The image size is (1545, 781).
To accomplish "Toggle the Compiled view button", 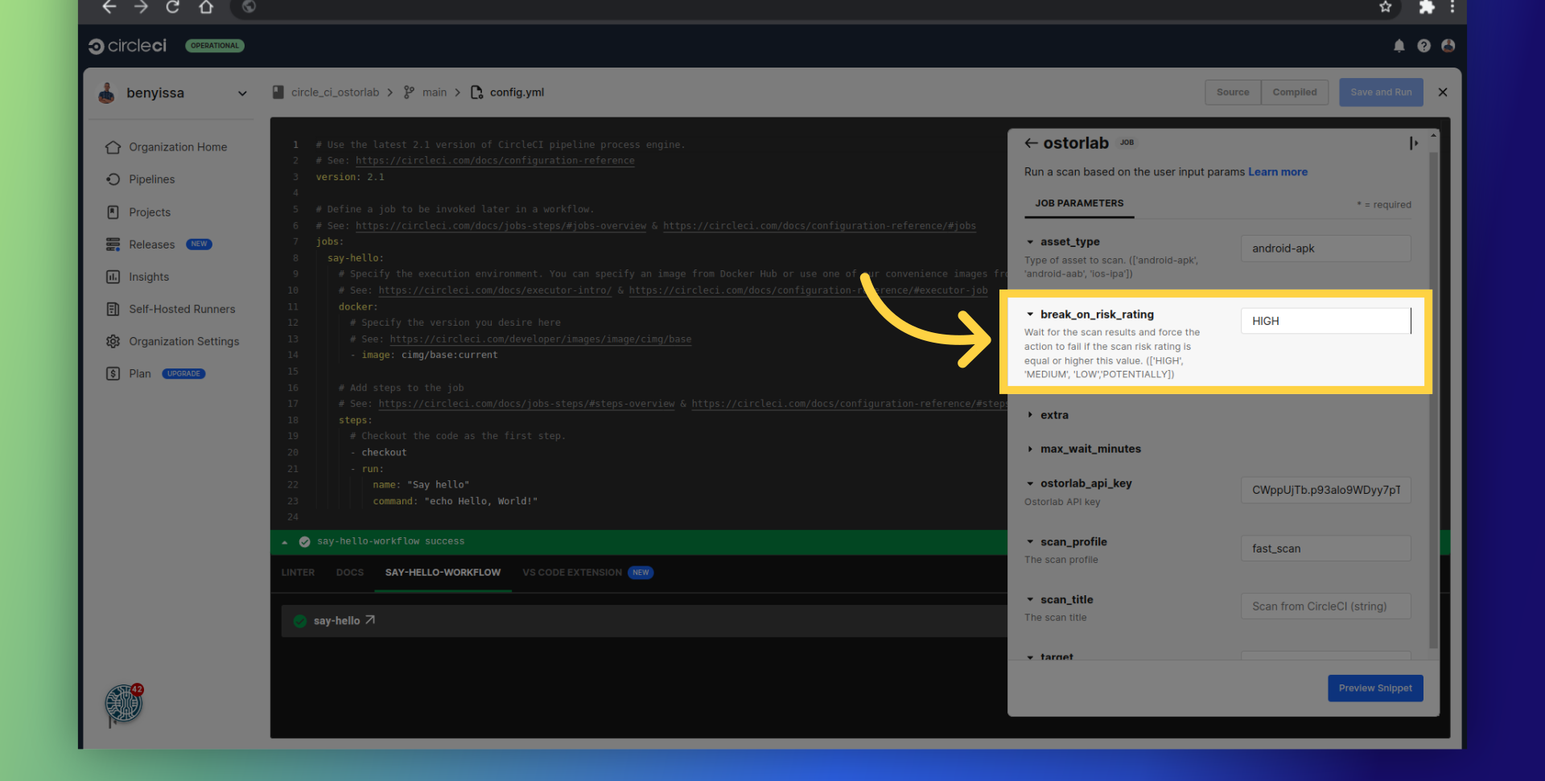I will coord(1294,92).
